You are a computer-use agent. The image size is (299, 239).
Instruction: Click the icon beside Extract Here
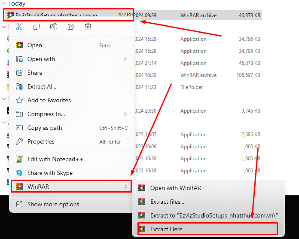pos(142,229)
